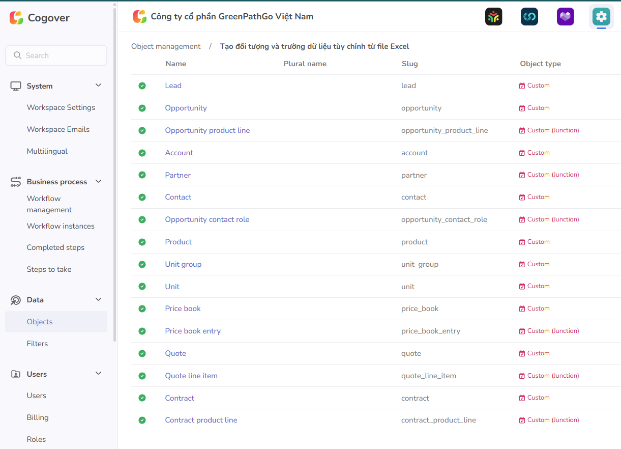This screenshot has width=621, height=449.
Task: Click green check icon in Product row
Action: [142, 242]
